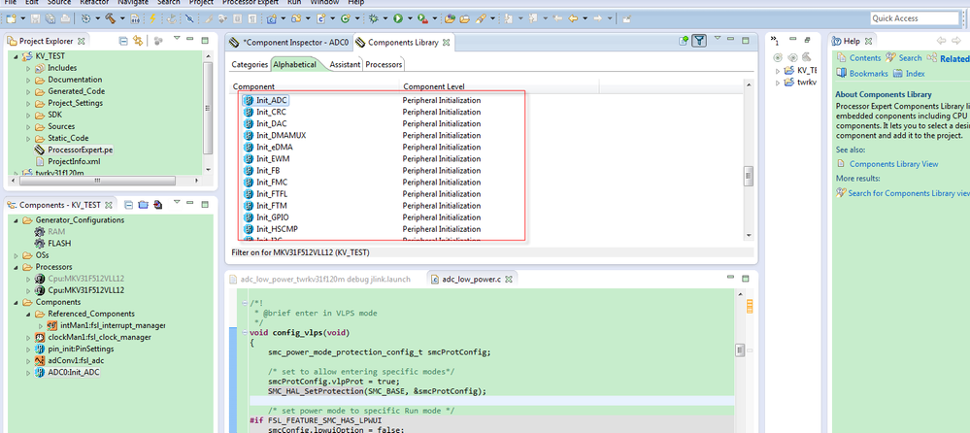Open the Component Inspector - ADC0 tab
This screenshot has height=433, width=970.
point(289,42)
